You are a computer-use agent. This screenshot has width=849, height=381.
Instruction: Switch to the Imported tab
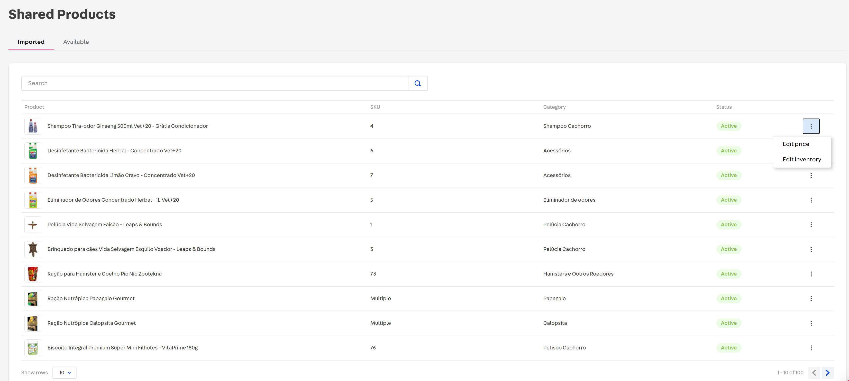[x=31, y=42]
